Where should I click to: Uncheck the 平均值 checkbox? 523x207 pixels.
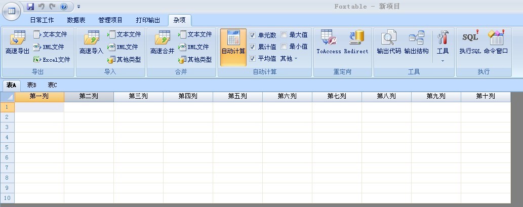[x=253, y=59]
